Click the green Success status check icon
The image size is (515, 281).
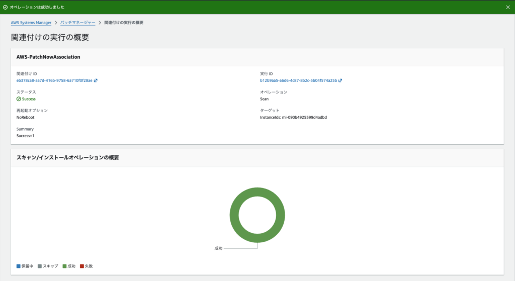(19, 99)
